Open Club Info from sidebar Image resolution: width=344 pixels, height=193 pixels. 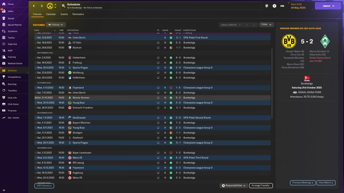[15, 98]
